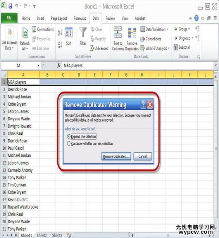Image resolution: width=219 pixels, height=238 pixels.
Task: Click the formula bar input showing NBA players
Action: [138, 65]
